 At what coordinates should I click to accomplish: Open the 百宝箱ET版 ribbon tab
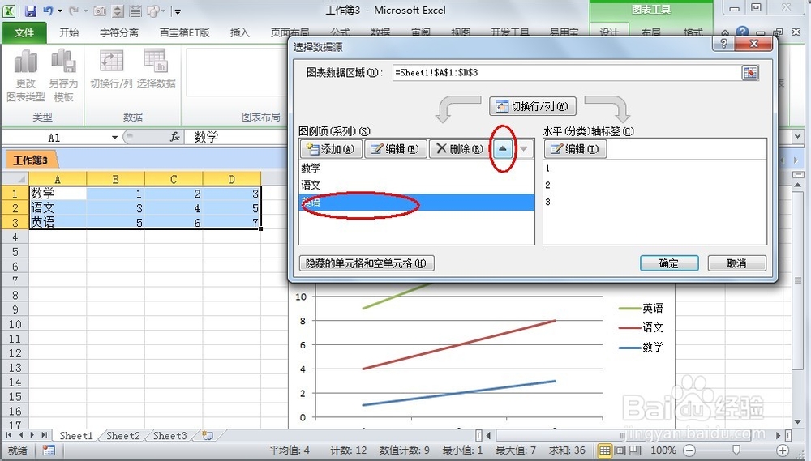185,32
